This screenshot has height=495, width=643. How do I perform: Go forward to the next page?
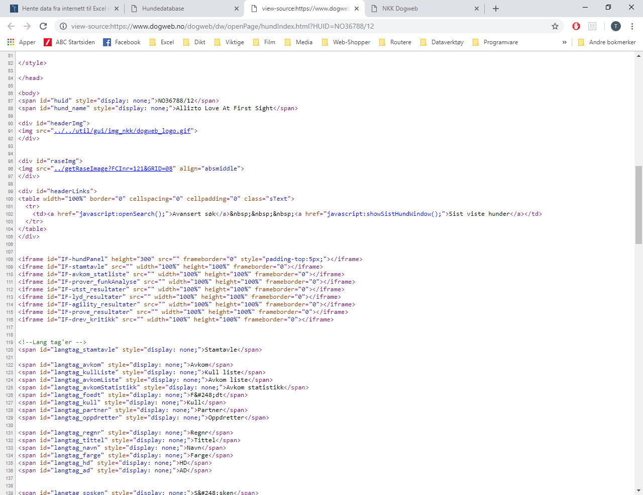point(27,26)
